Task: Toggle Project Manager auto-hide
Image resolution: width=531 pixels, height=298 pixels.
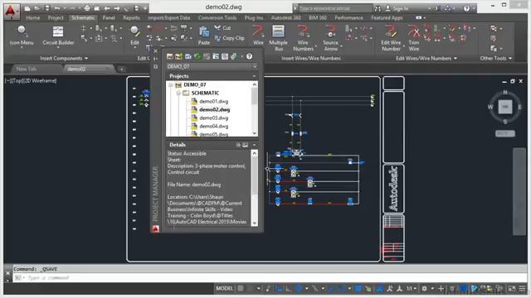Action: 155,59
